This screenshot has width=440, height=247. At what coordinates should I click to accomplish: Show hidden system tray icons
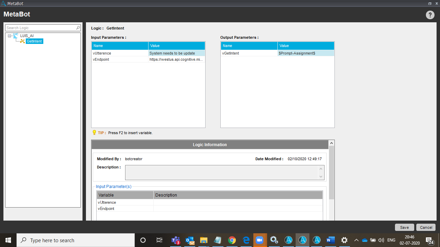(356, 240)
